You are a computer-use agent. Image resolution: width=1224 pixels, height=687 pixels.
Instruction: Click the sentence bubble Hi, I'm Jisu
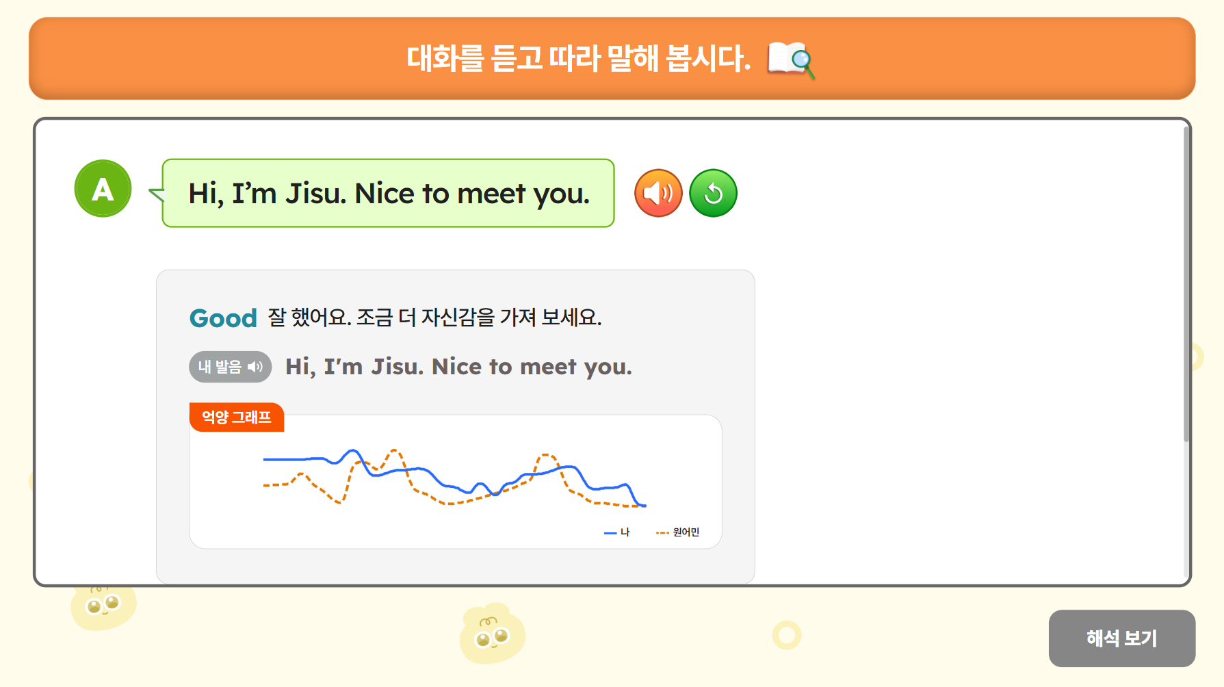(x=388, y=193)
